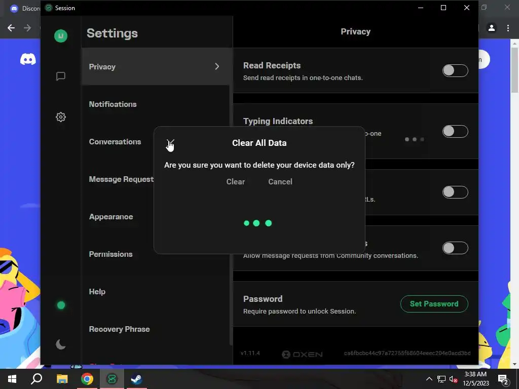Viewport: 519px width, 389px height.
Task: Click the Session settings list scrollbar
Action: point(231,215)
